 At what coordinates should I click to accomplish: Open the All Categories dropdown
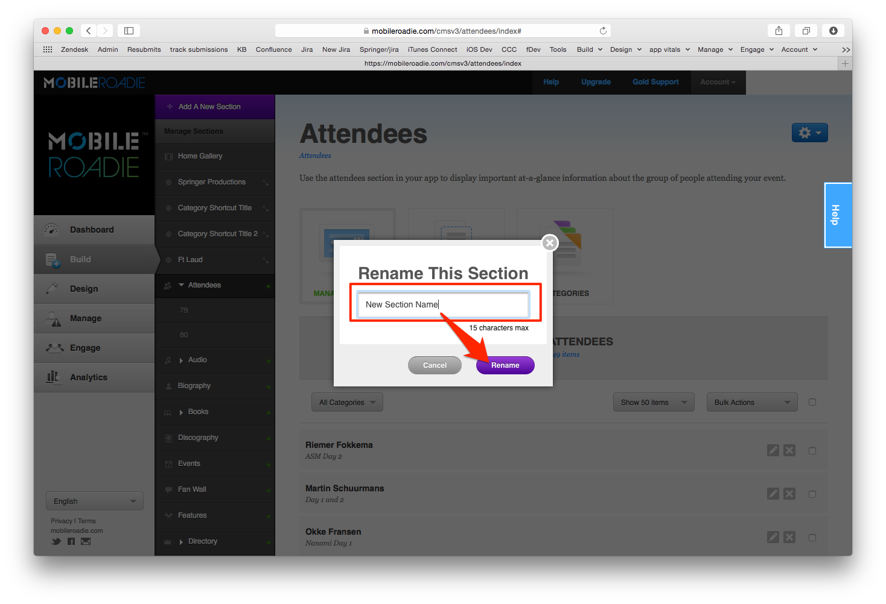coord(347,403)
